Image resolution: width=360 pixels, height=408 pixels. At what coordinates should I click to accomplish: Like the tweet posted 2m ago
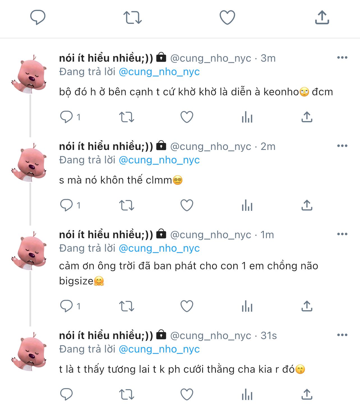(x=187, y=205)
